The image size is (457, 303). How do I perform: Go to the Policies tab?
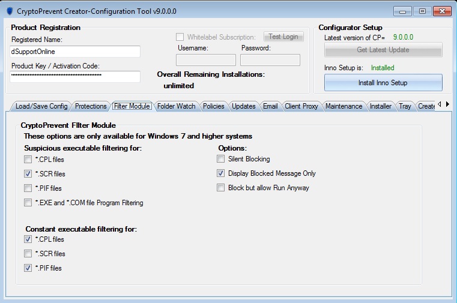pyautogui.click(x=213, y=106)
